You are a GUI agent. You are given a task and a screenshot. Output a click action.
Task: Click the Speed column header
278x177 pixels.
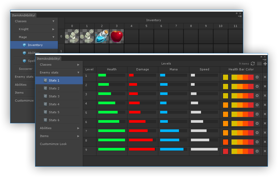(x=204, y=69)
